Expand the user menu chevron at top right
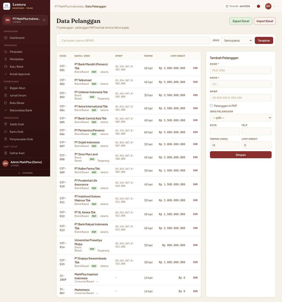The width and height of the screenshot is (282, 302). 274,6
